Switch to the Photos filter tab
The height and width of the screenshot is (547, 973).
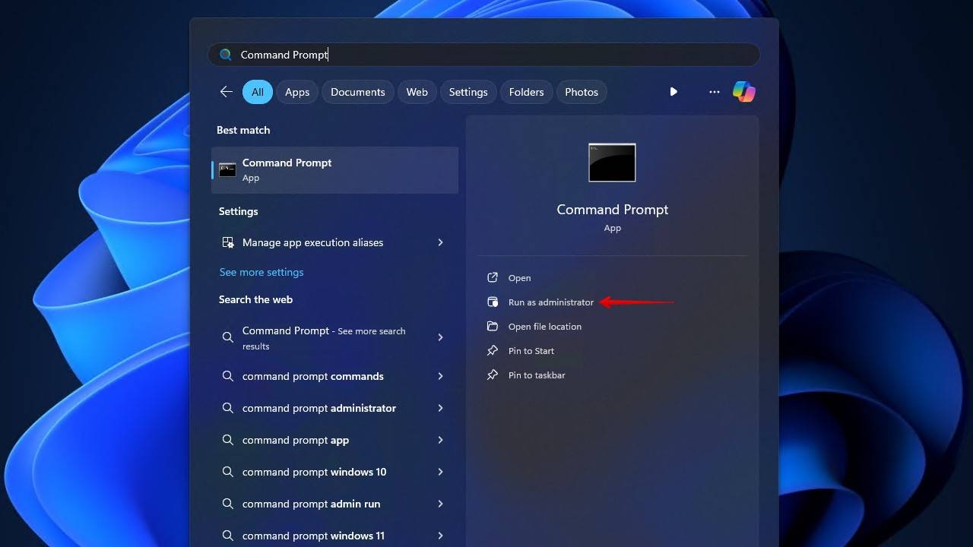click(582, 92)
